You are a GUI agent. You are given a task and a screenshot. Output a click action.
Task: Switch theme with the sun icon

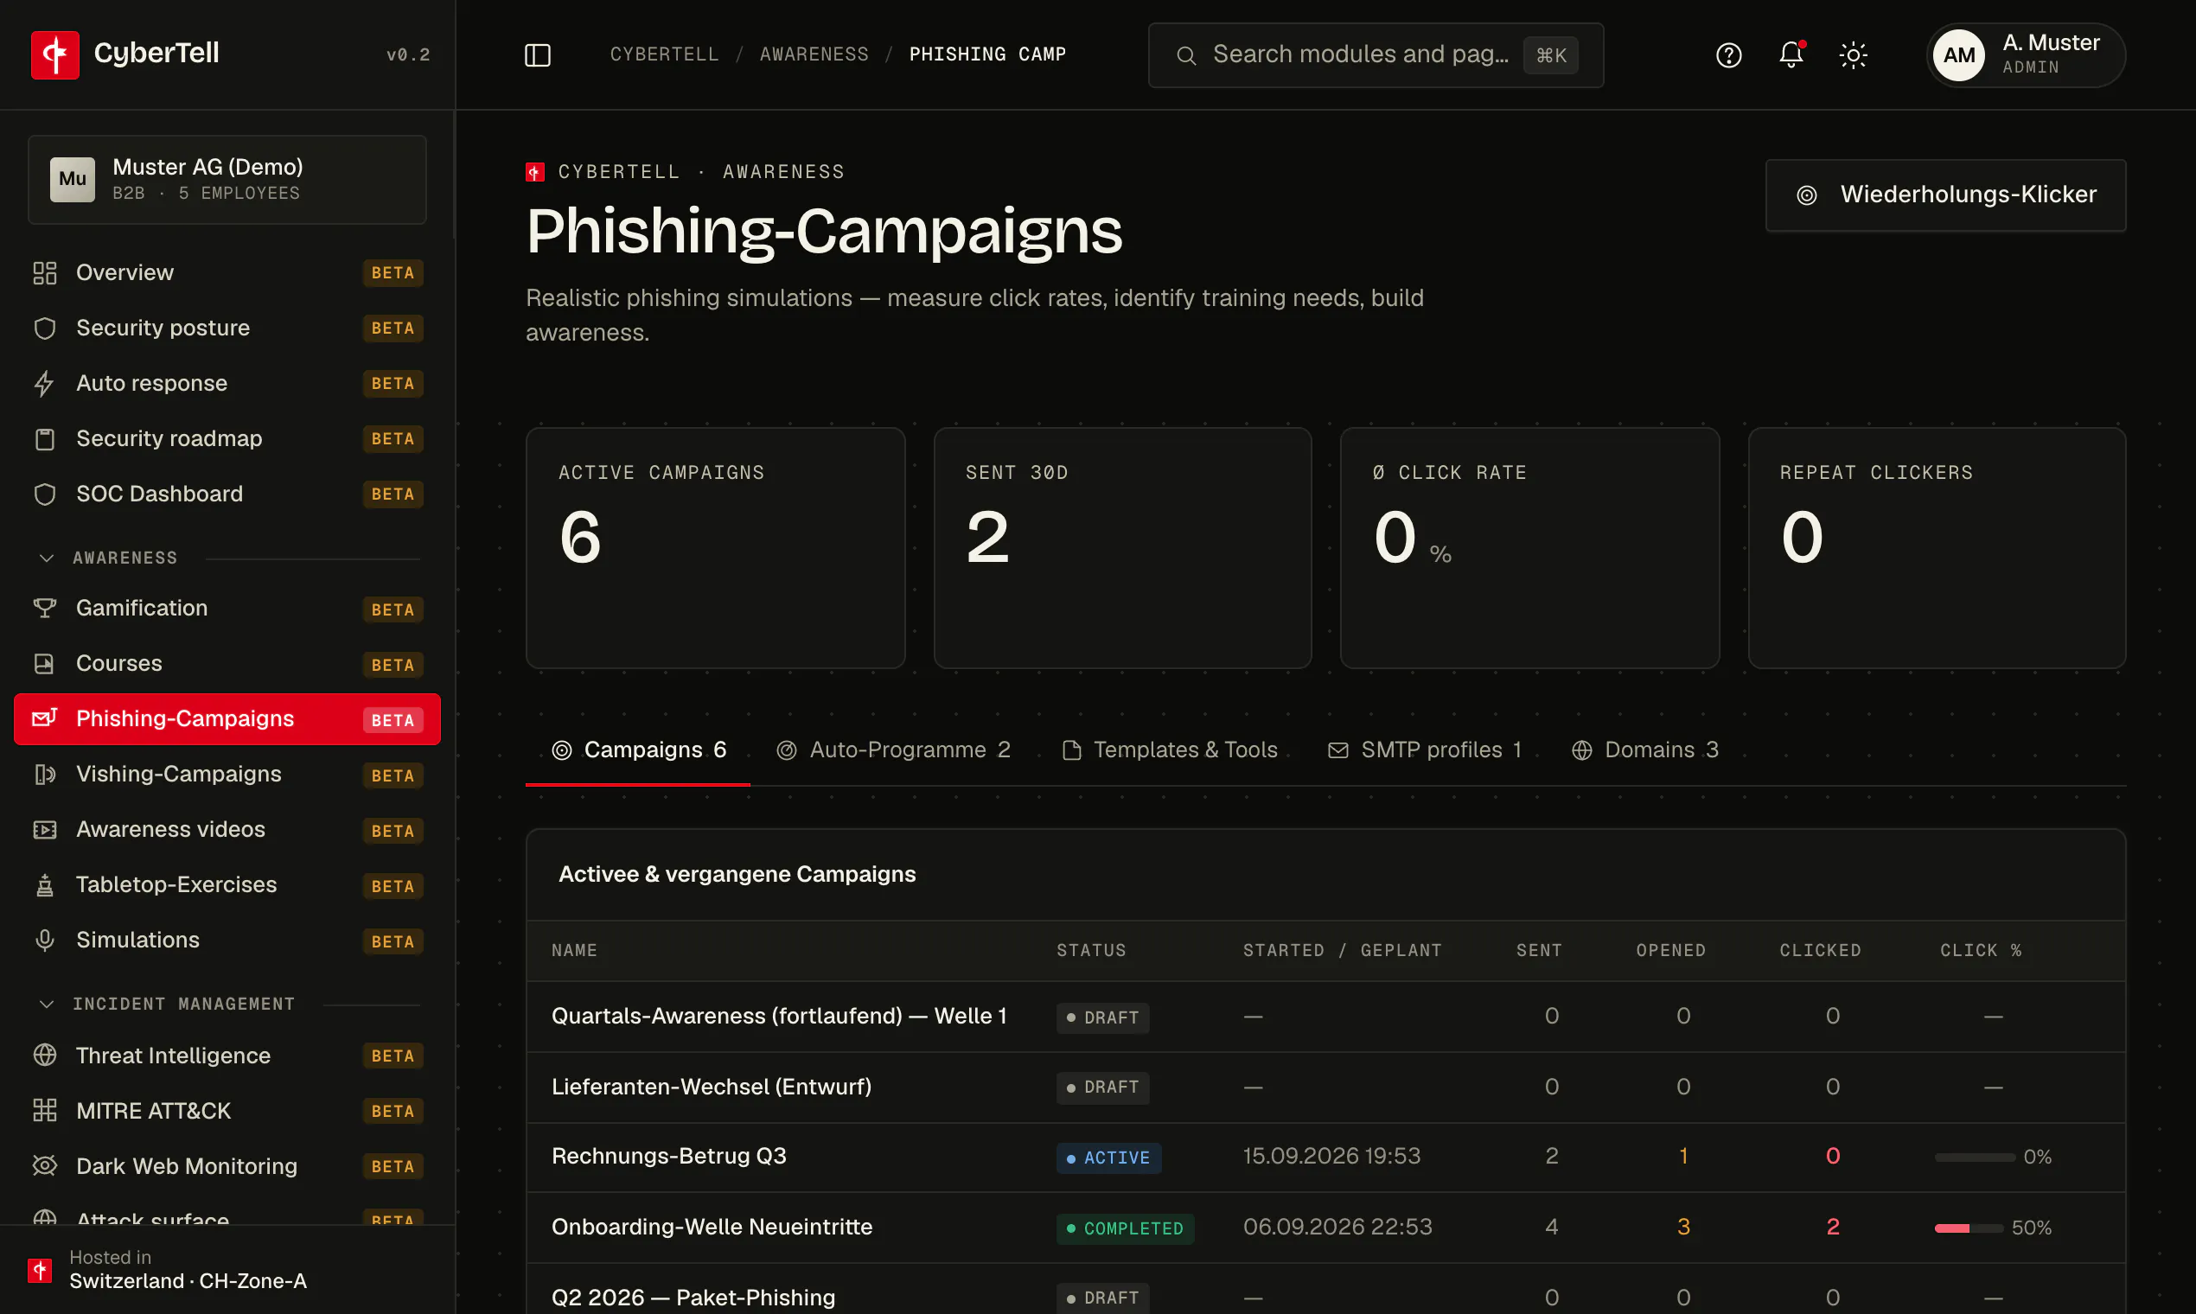1854,55
